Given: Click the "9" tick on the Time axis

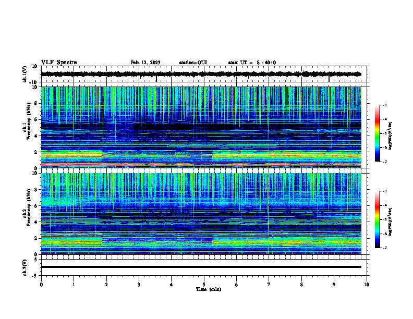Looking at the screenshot, I should 334,285.
